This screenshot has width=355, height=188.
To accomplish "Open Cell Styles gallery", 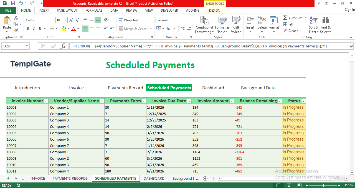I will pos(236,25).
